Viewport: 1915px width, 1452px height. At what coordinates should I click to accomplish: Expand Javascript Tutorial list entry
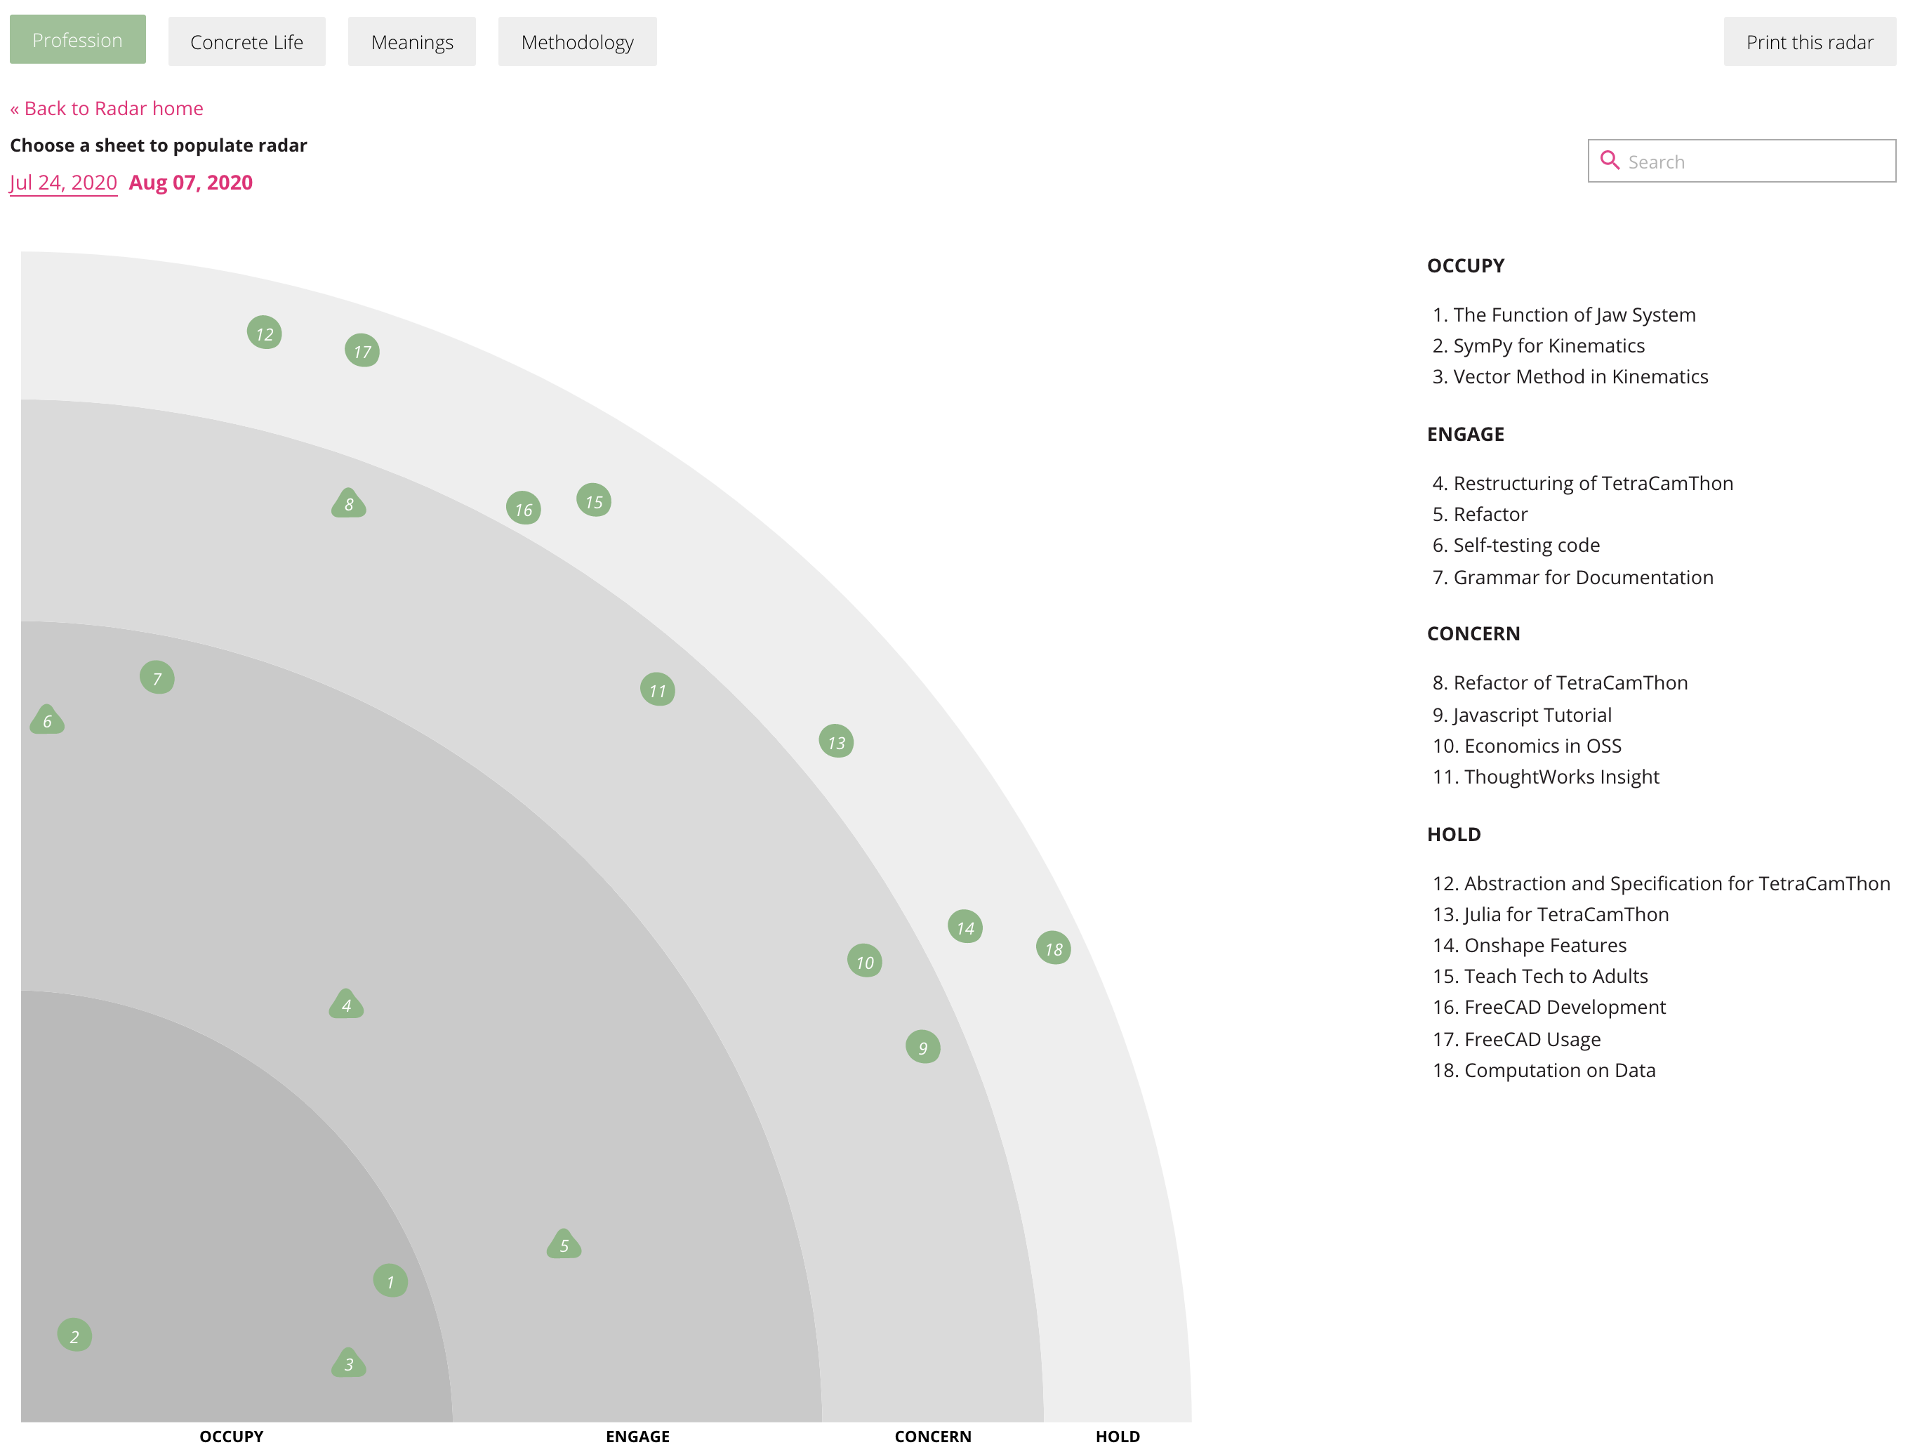tap(1532, 715)
